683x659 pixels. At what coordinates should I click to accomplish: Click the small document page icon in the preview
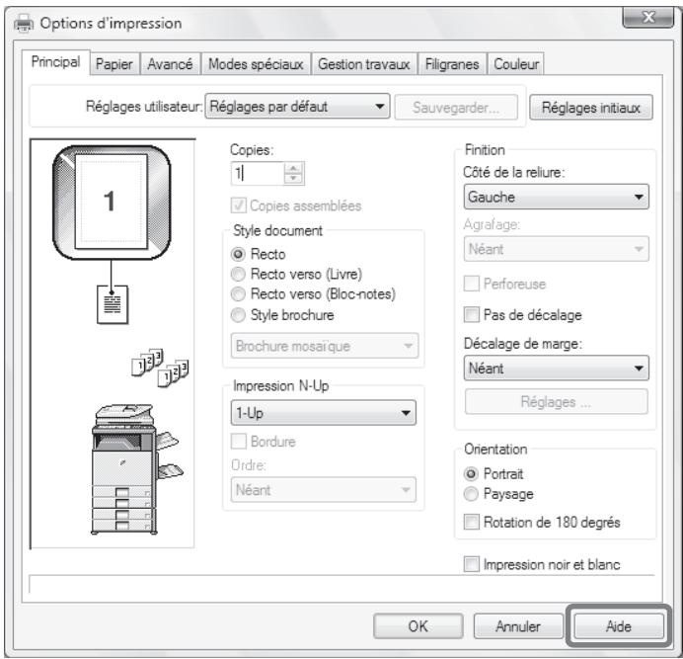[x=113, y=304]
